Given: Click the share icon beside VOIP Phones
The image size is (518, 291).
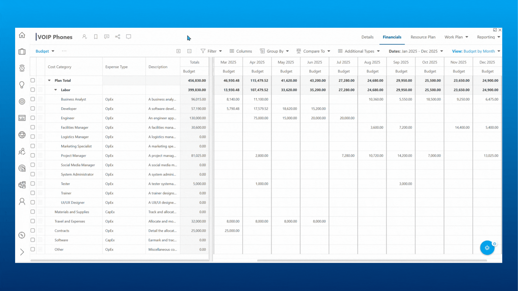Looking at the screenshot, I should pyautogui.click(x=118, y=37).
